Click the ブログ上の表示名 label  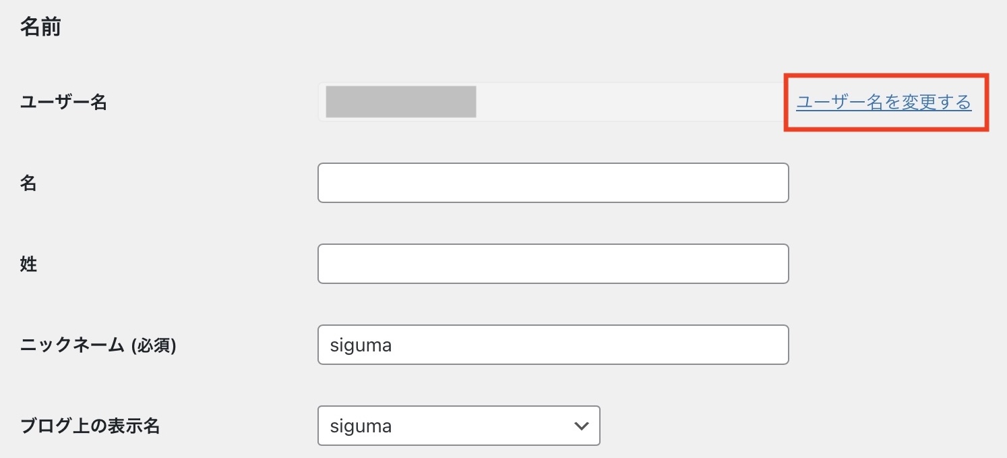[x=90, y=426]
